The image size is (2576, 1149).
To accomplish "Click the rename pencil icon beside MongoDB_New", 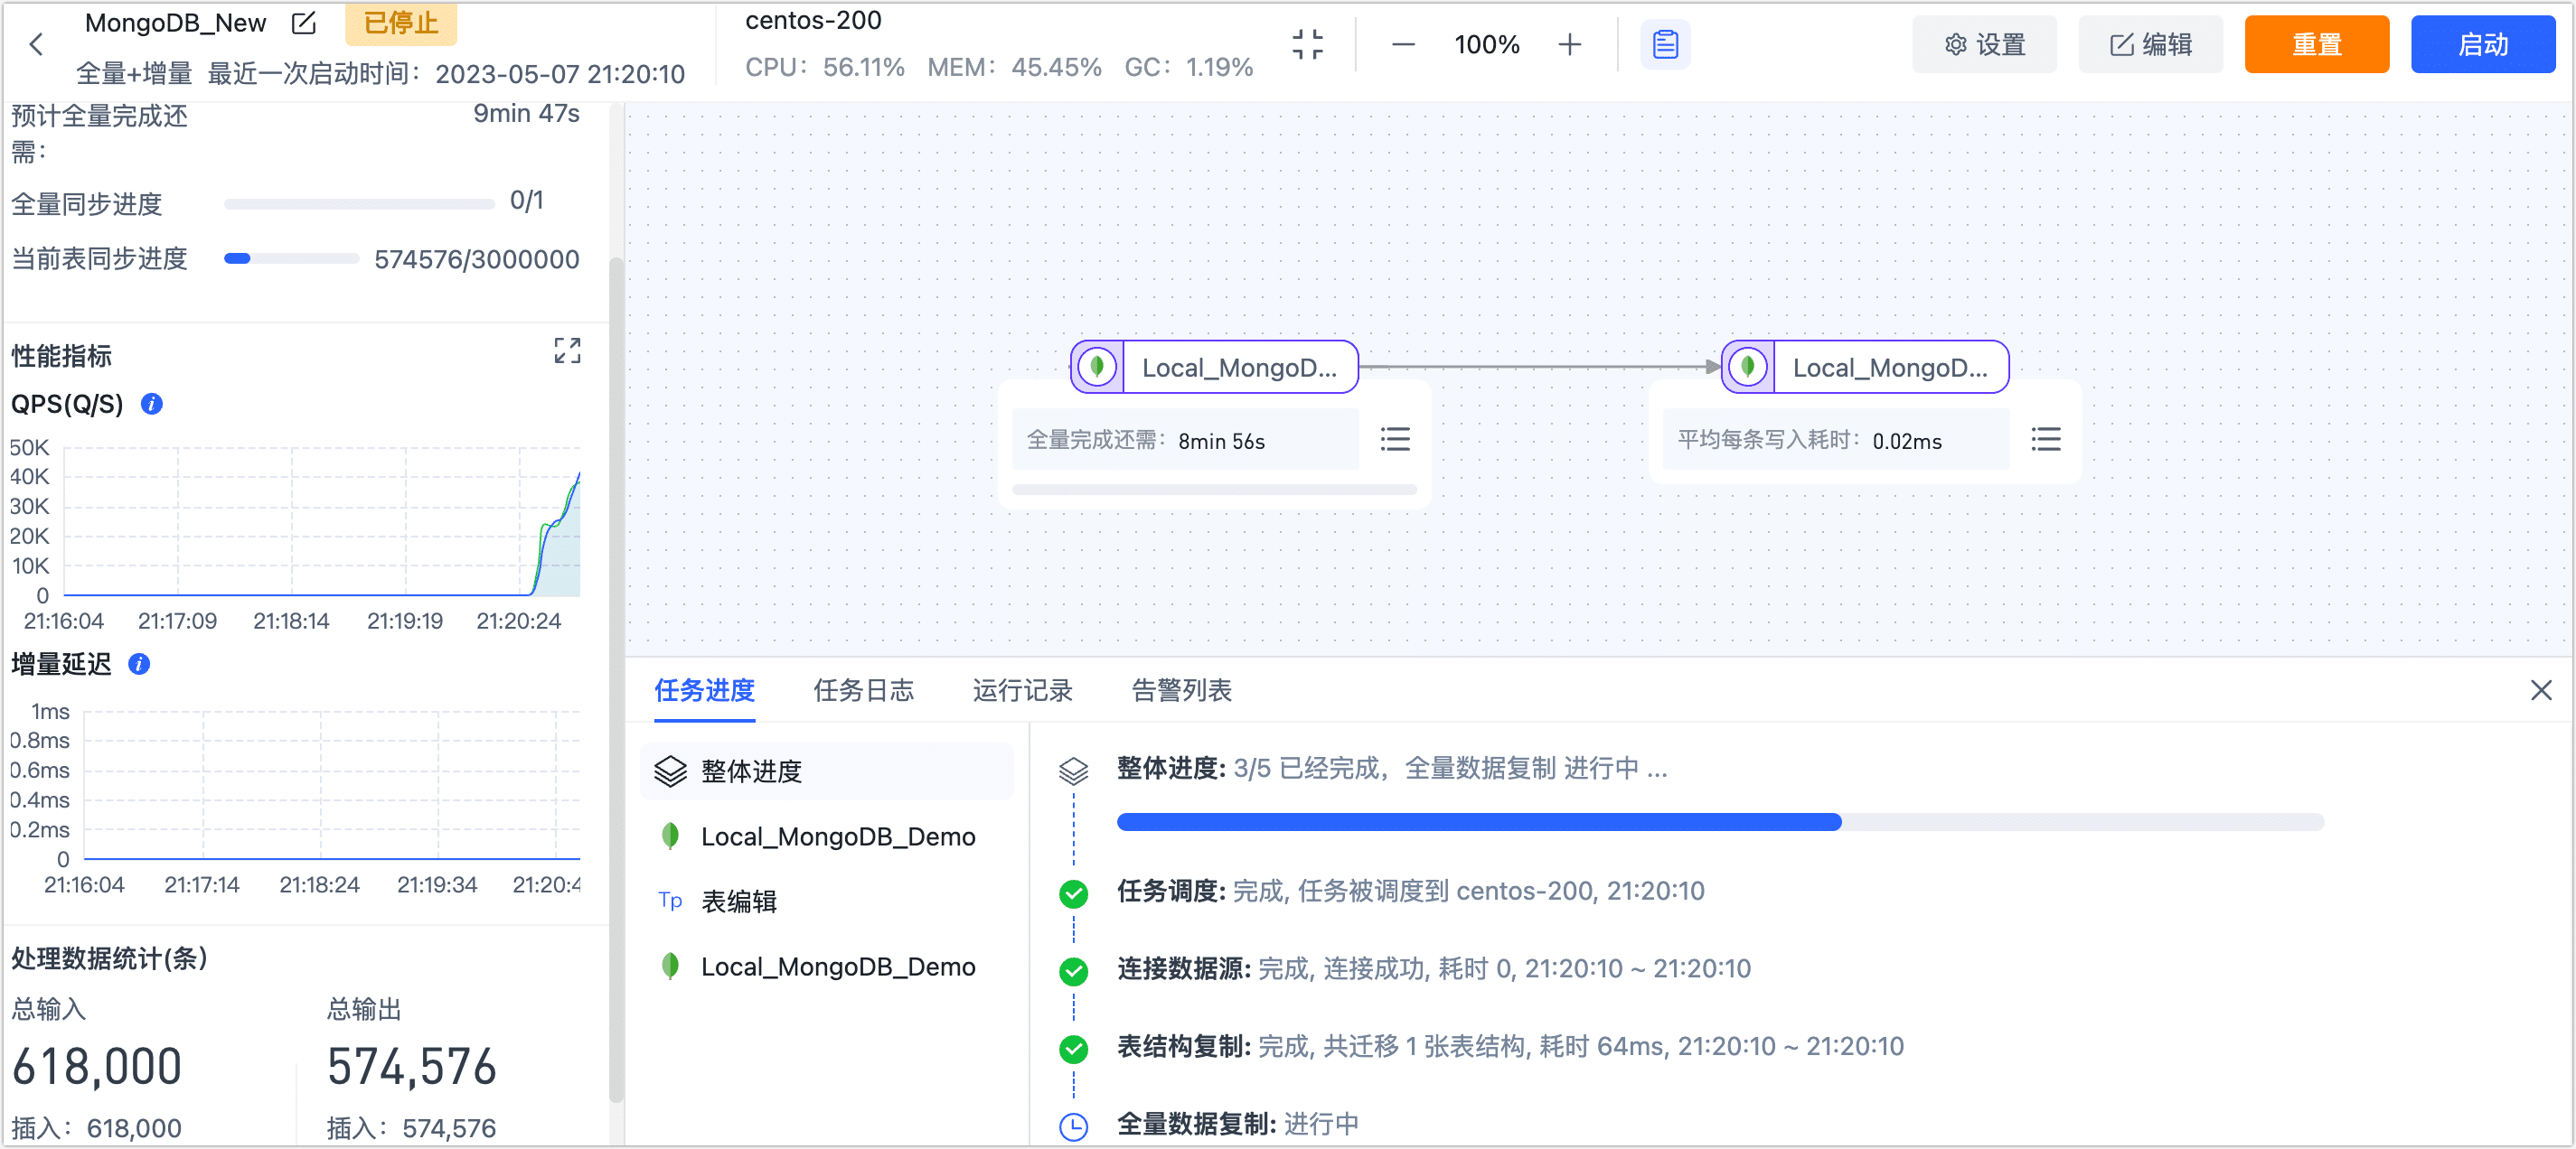I will pos(303,23).
